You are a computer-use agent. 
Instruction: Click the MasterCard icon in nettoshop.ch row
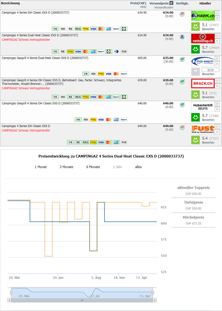(86, 52)
